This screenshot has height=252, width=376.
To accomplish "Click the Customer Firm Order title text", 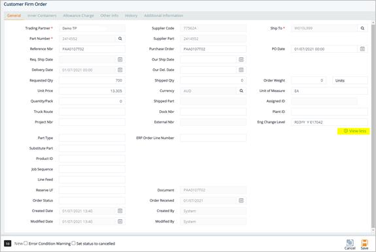I will pos(26,5).
